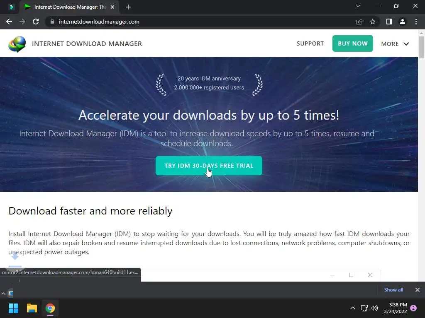The image size is (425, 318).
Task: Minimize the partially visible popup window
Action: coord(332,275)
